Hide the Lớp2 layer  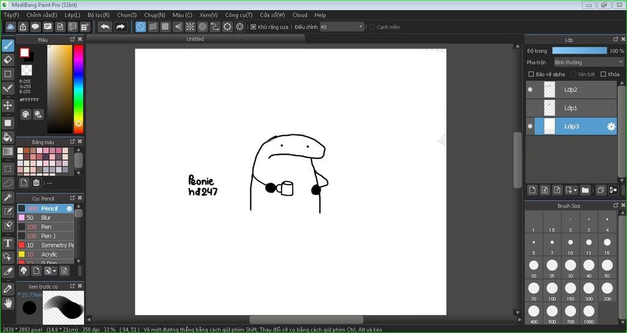530,90
